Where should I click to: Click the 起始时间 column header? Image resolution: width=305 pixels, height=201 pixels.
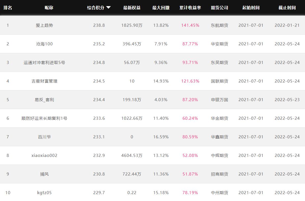(x=251, y=8)
